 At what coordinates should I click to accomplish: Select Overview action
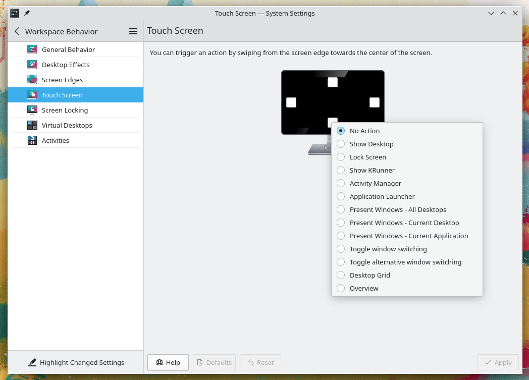point(407,289)
